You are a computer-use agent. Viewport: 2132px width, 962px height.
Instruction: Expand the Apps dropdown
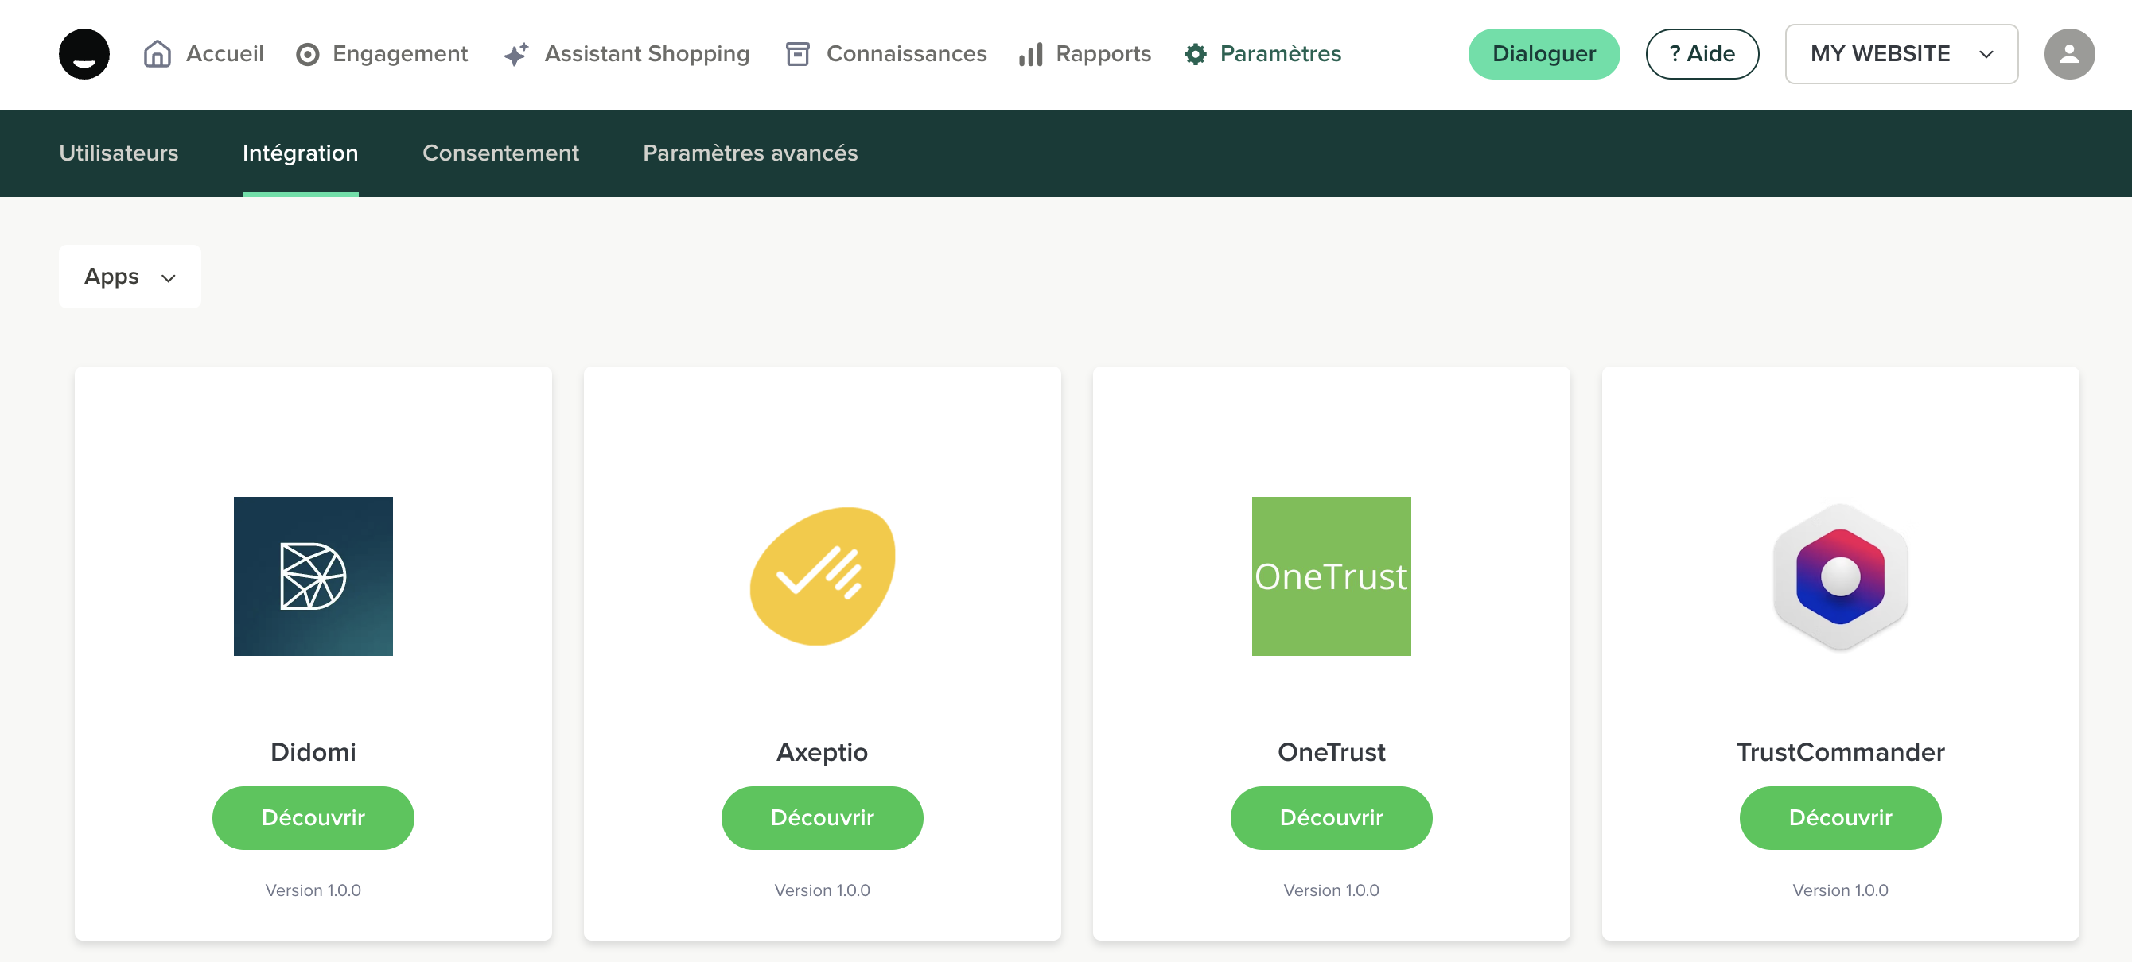130,277
